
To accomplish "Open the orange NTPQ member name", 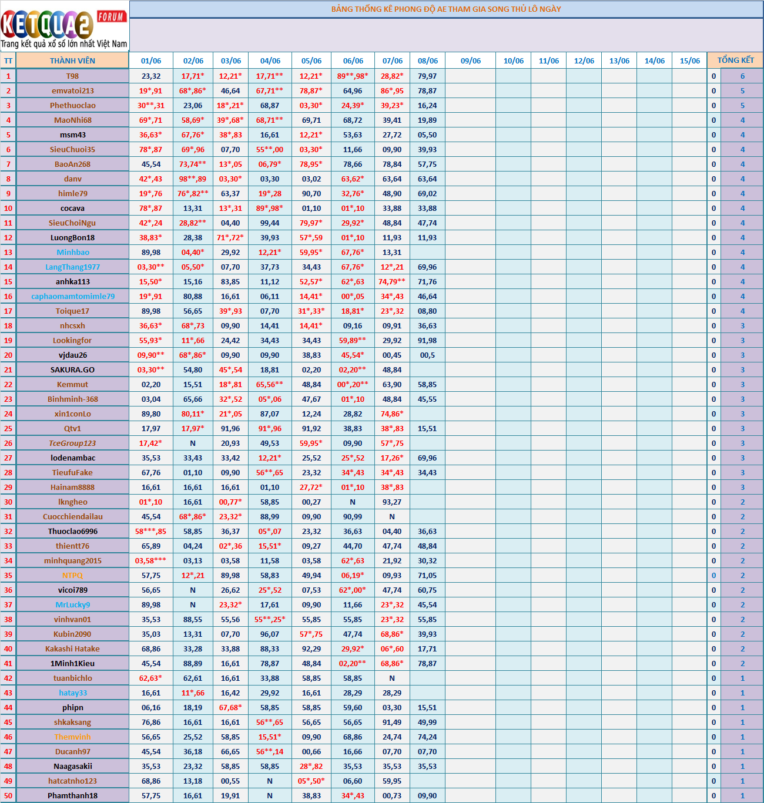I will click(72, 575).
